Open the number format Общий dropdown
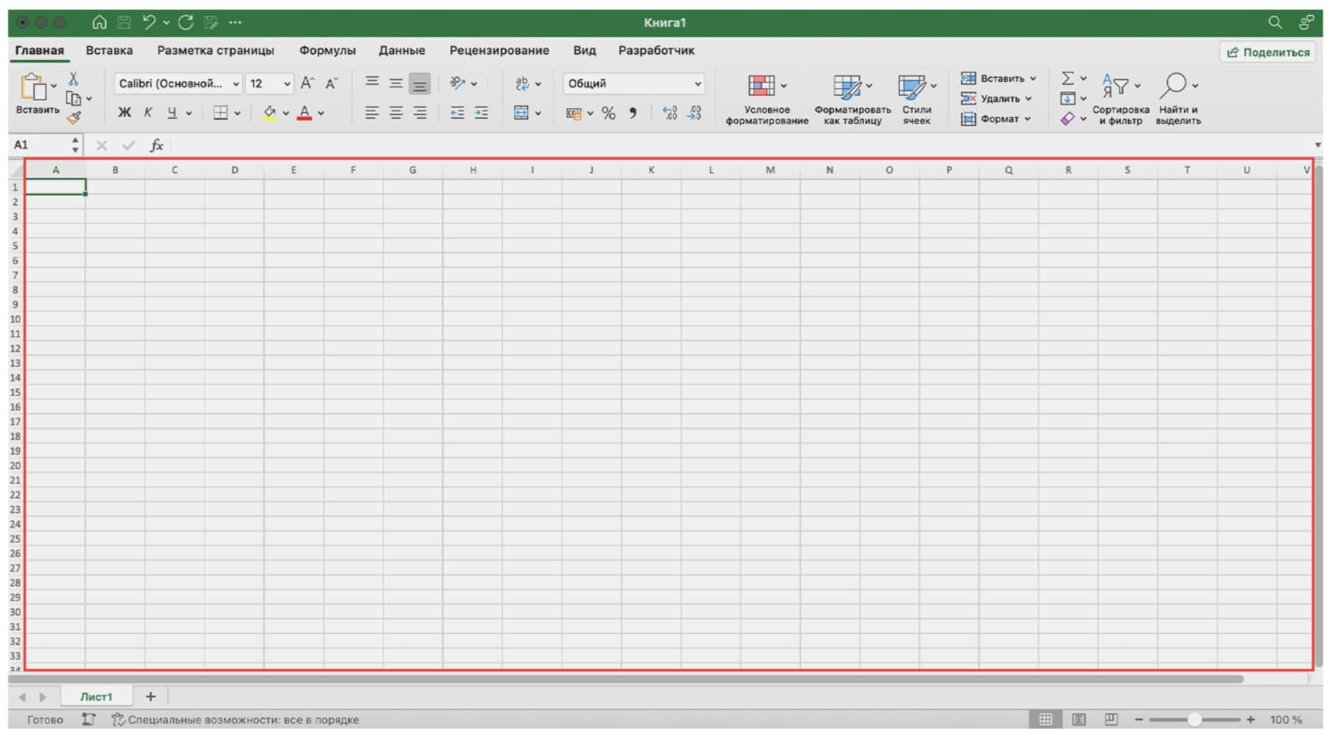This screenshot has width=1332, height=739. pos(697,84)
